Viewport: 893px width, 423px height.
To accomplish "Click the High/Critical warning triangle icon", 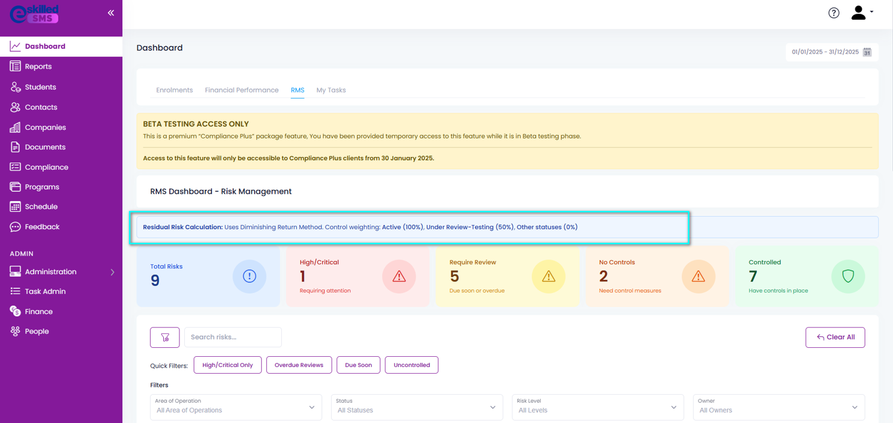I will tap(399, 276).
